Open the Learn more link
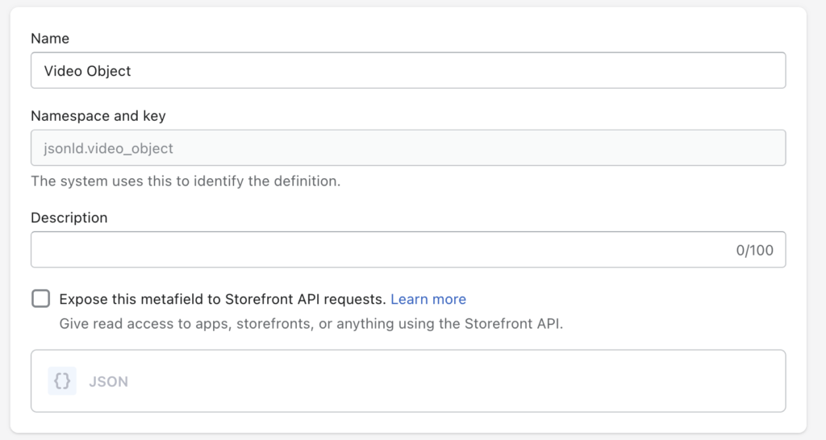The image size is (826, 440). (x=428, y=299)
